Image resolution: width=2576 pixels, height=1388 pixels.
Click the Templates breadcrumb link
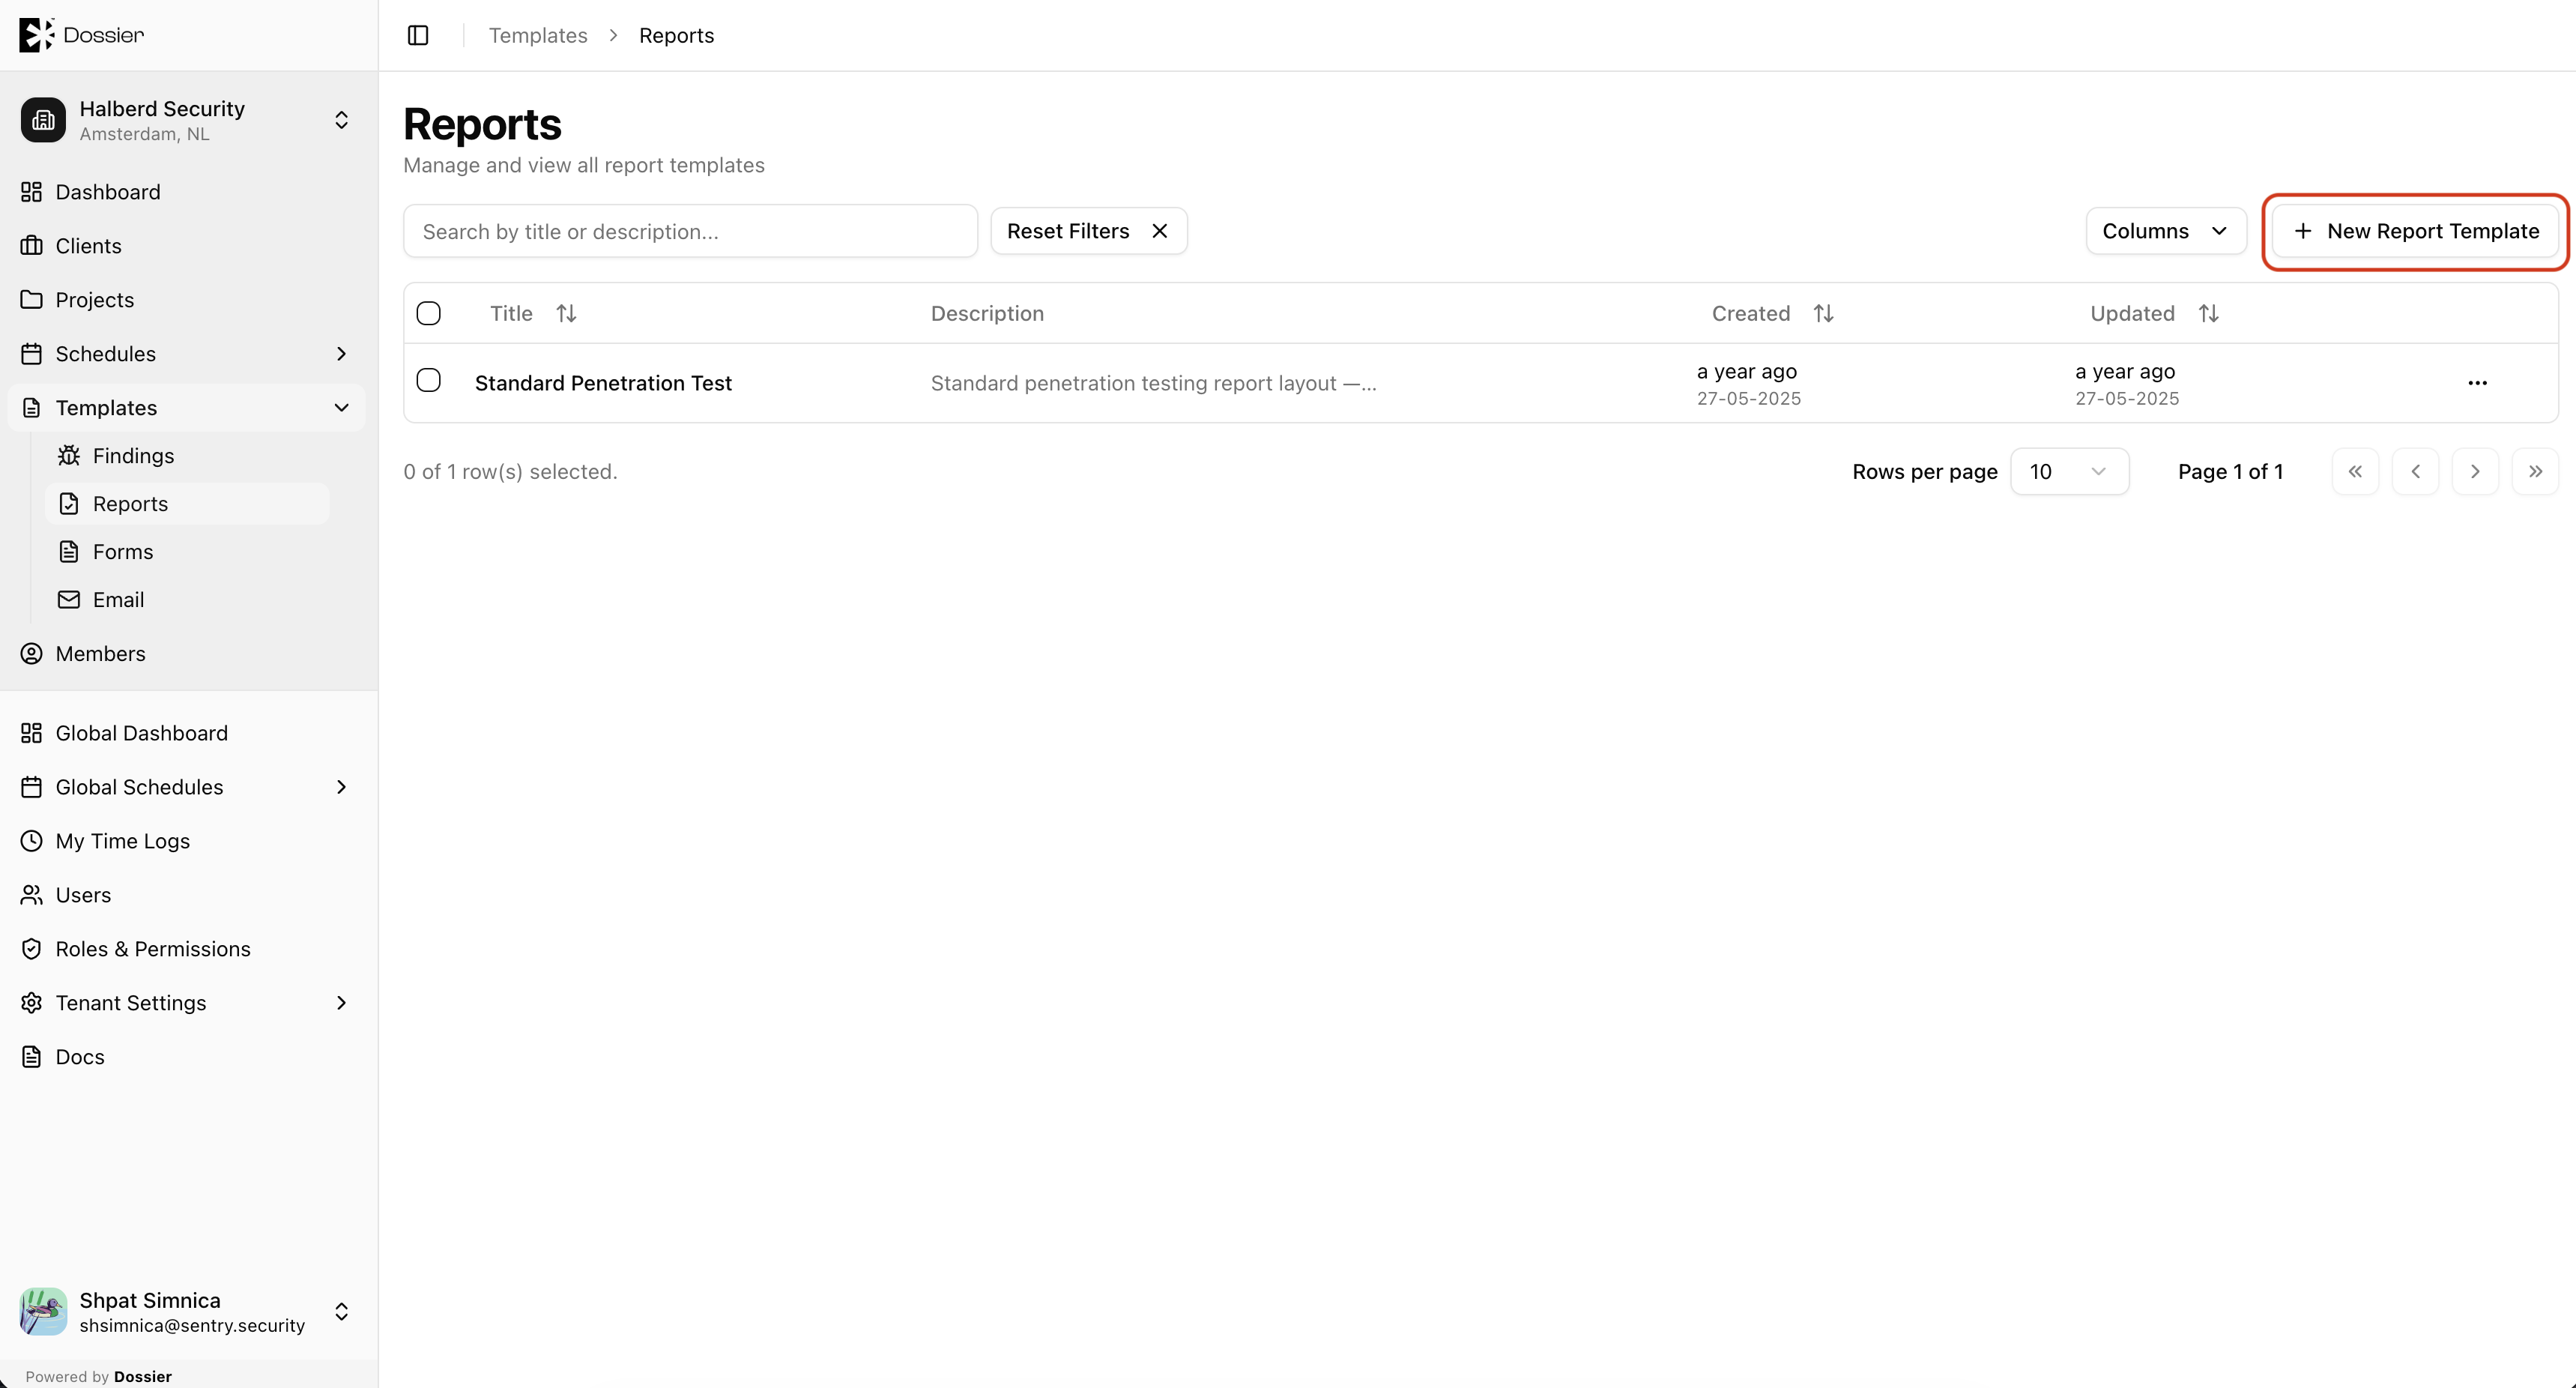click(x=538, y=35)
